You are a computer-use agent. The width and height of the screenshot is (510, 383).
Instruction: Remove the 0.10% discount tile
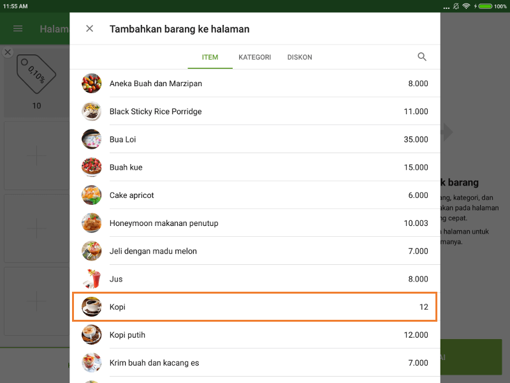point(7,52)
